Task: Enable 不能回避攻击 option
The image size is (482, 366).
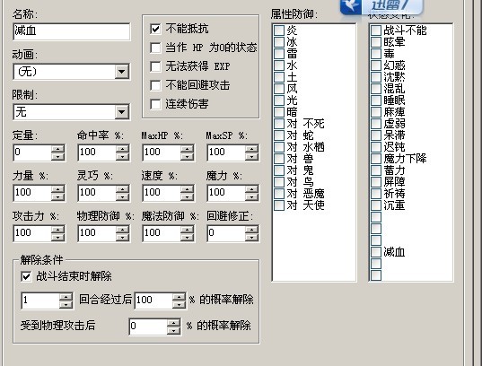Action: tap(155, 85)
